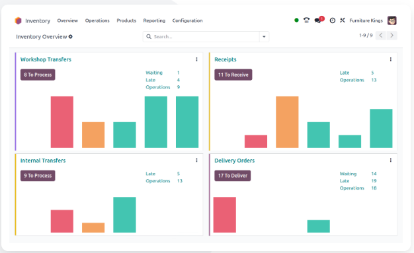The image size is (414, 253).
Task: Open the Receipts card three-dot menu
Action: pos(390,59)
